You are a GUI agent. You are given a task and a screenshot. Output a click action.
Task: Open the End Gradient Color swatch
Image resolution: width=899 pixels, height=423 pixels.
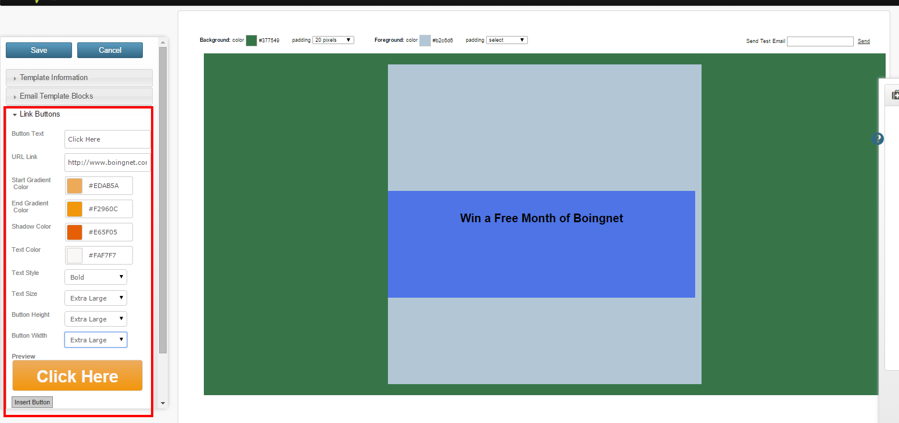(x=74, y=209)
